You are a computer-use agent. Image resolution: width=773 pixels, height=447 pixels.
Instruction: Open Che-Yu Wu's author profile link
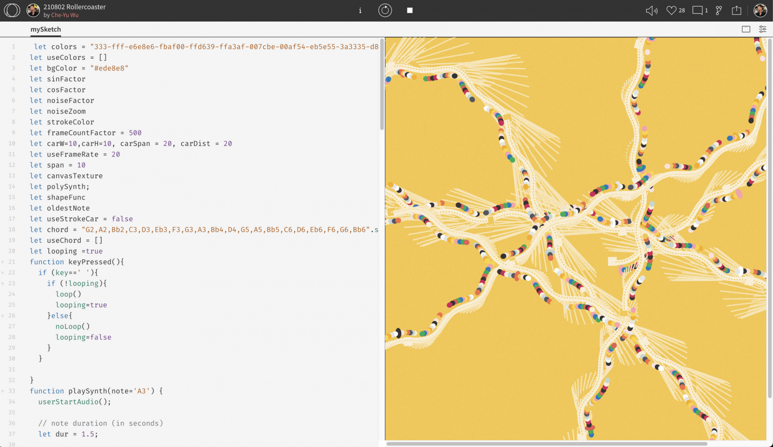64,15
